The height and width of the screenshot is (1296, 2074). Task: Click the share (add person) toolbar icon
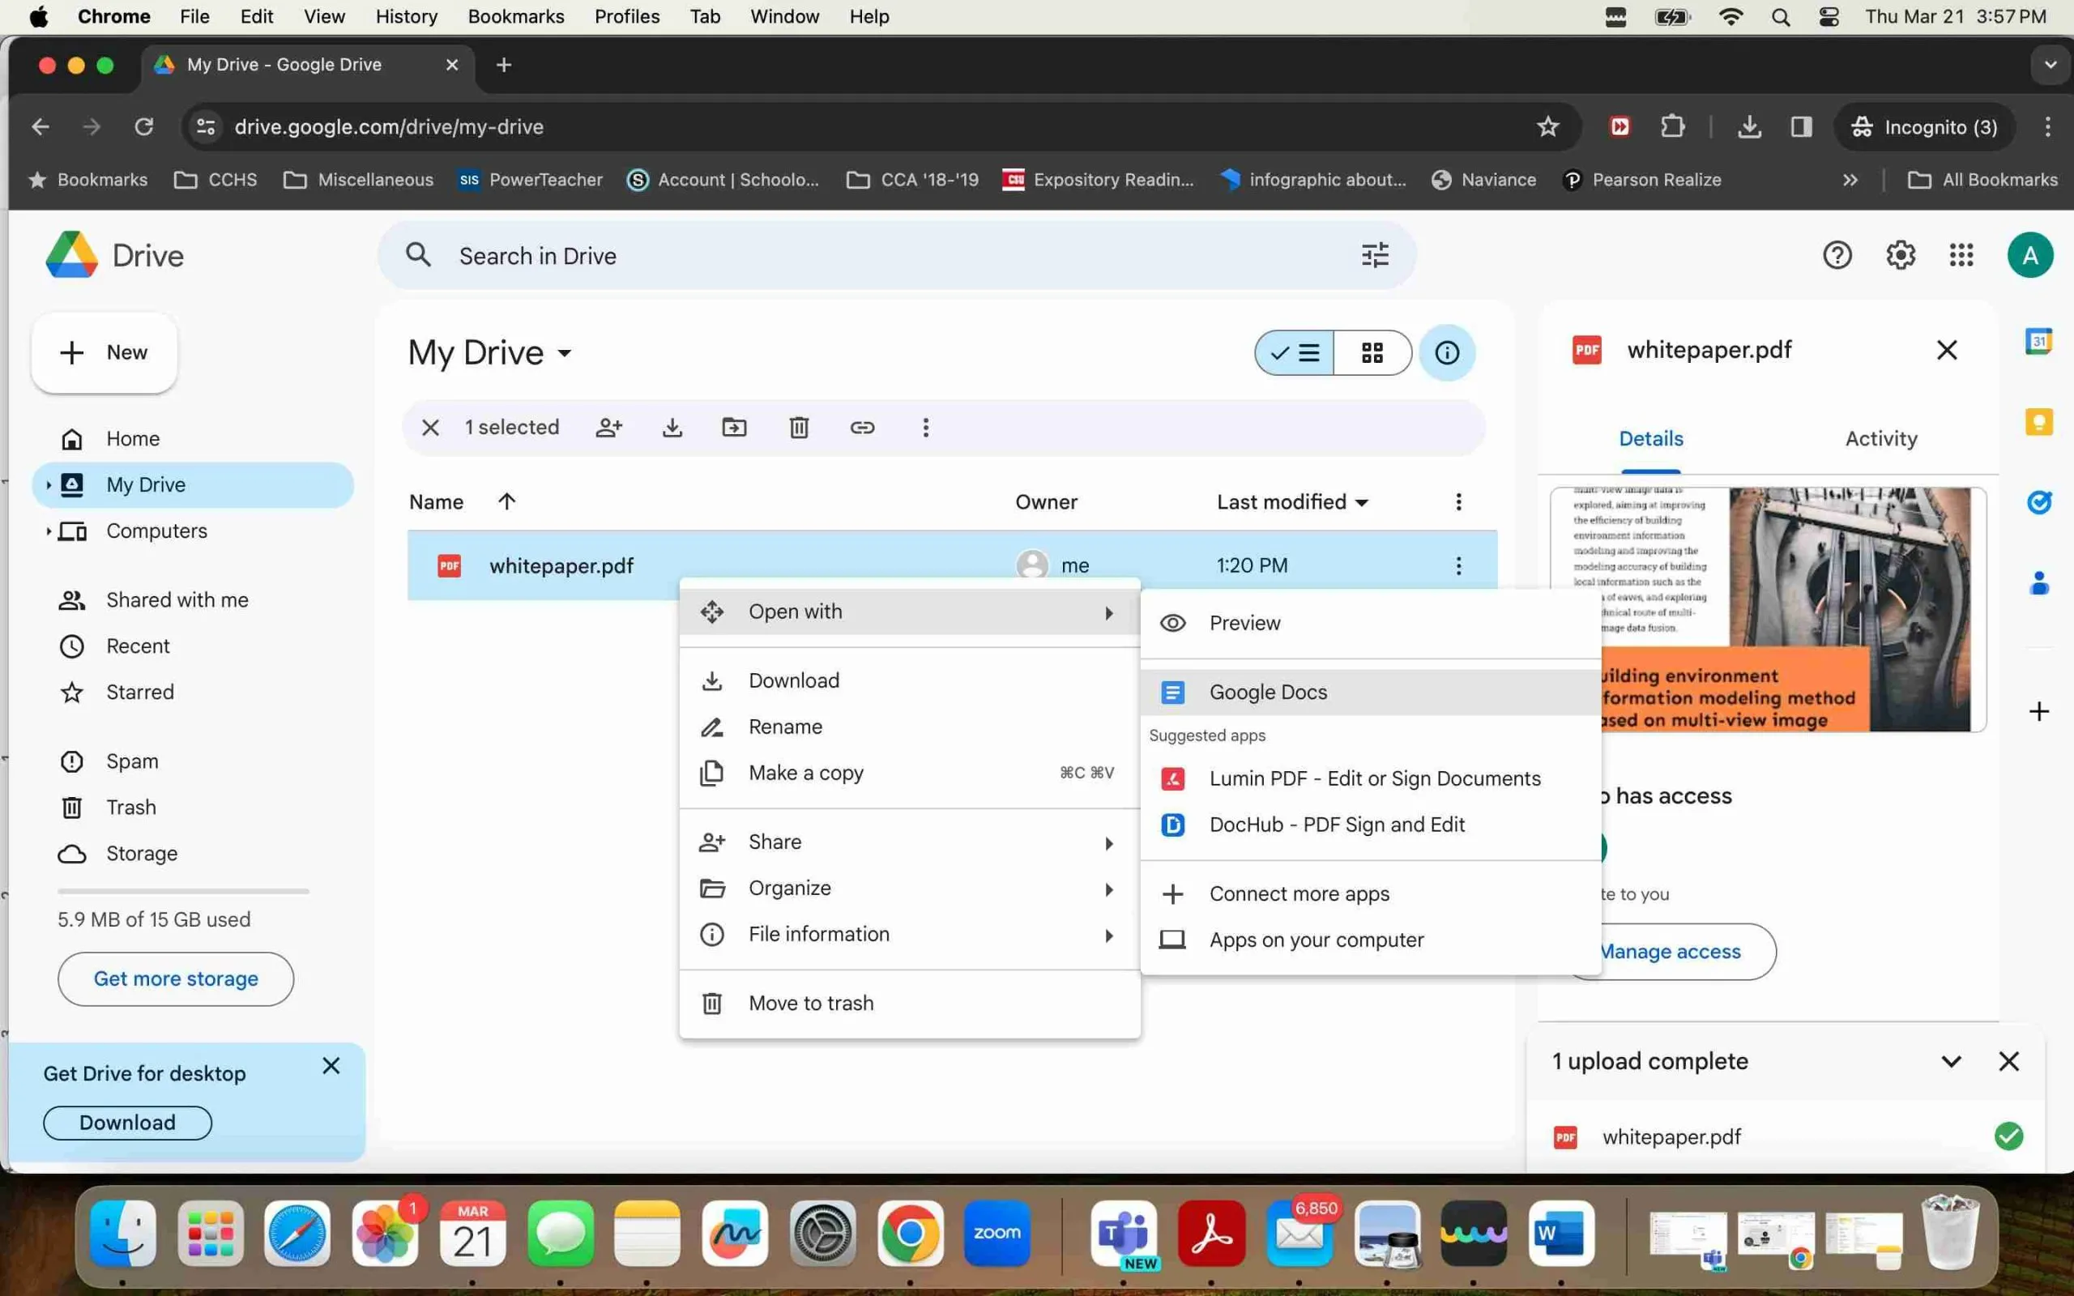coord(608,427)
